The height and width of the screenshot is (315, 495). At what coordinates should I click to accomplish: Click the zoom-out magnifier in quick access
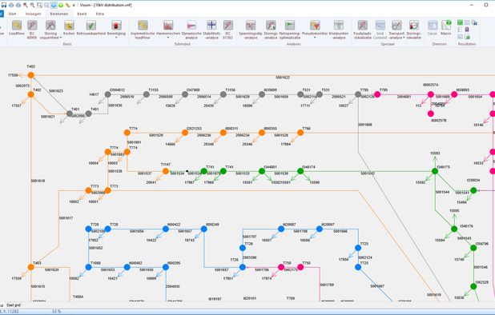click(x=32, y=5)
